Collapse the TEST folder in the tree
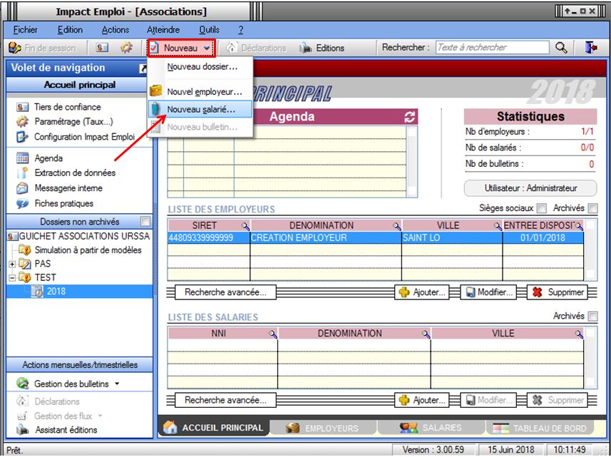The height and width of the screenshot is (457, 611). pos(12,278)
